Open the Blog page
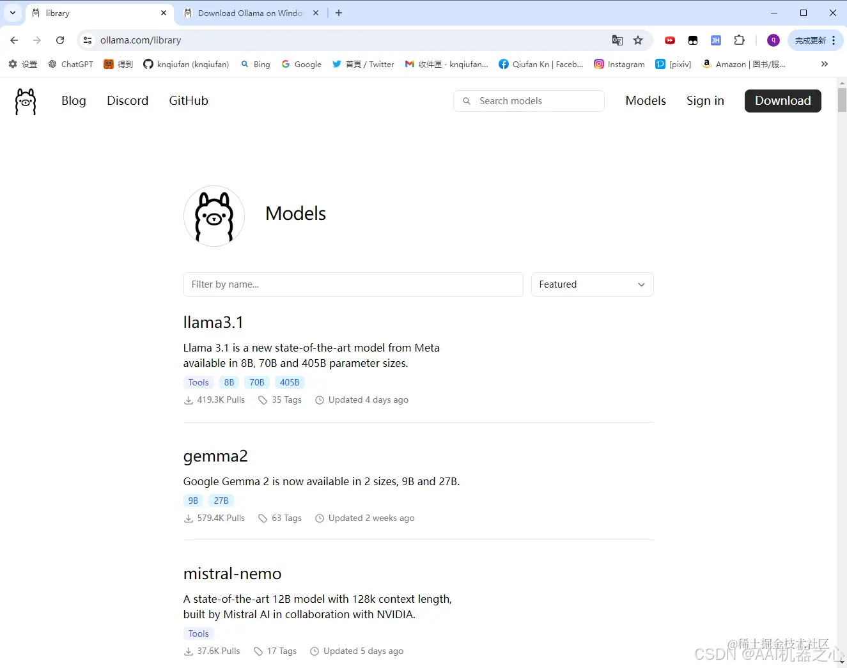This screenshot has width=847, height=668. [74, 101]
